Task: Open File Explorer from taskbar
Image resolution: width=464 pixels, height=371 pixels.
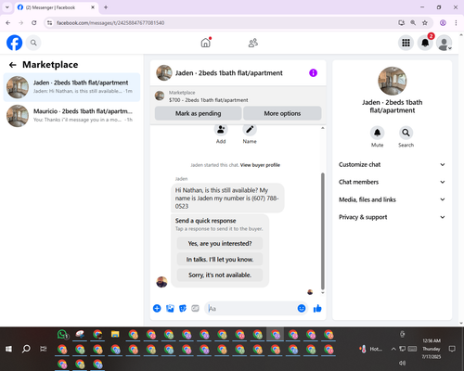Action: click(x=115, y=335)
